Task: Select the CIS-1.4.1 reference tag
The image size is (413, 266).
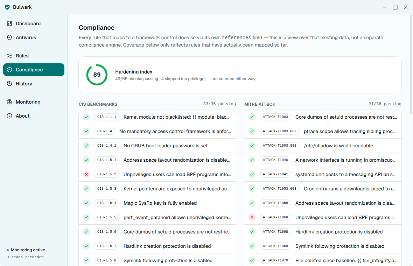Action: (x=107, y=145)
